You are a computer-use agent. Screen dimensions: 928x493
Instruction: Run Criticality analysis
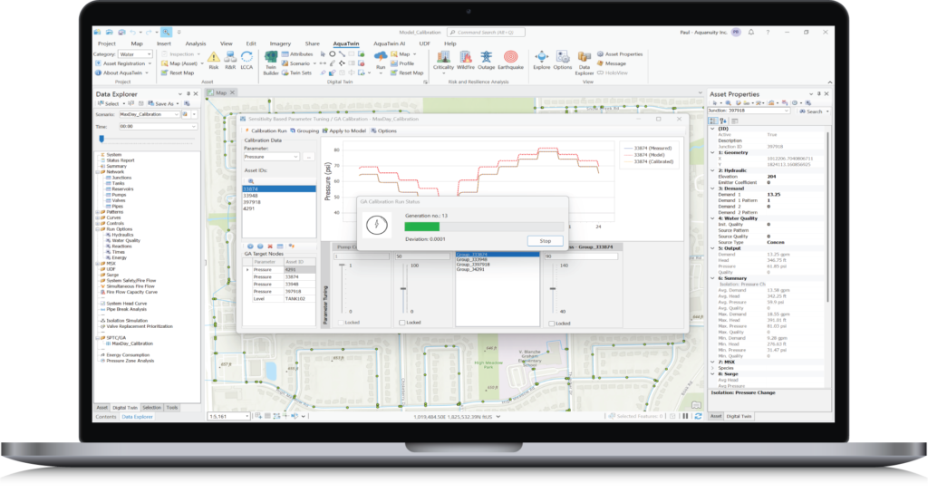coord(443,61)
